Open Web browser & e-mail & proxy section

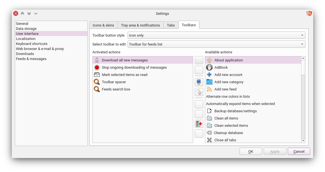tap(51, 49)
